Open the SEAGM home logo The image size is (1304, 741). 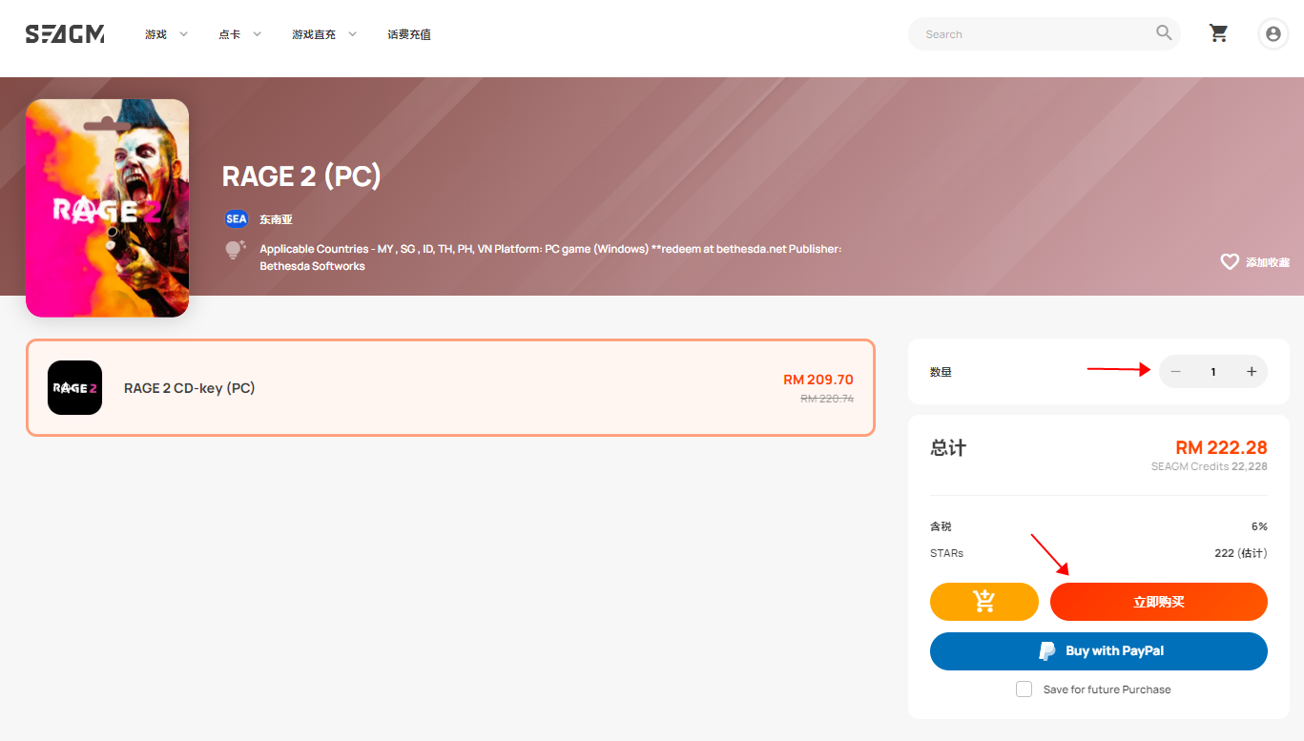[x=65, y=34]
